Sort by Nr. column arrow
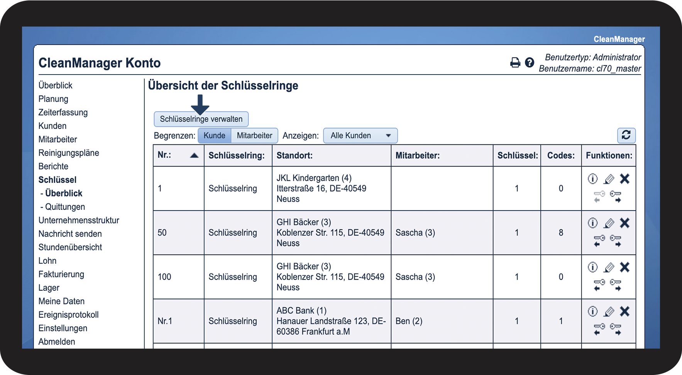The width and height of the screenshot is (682, 375). 194,156
